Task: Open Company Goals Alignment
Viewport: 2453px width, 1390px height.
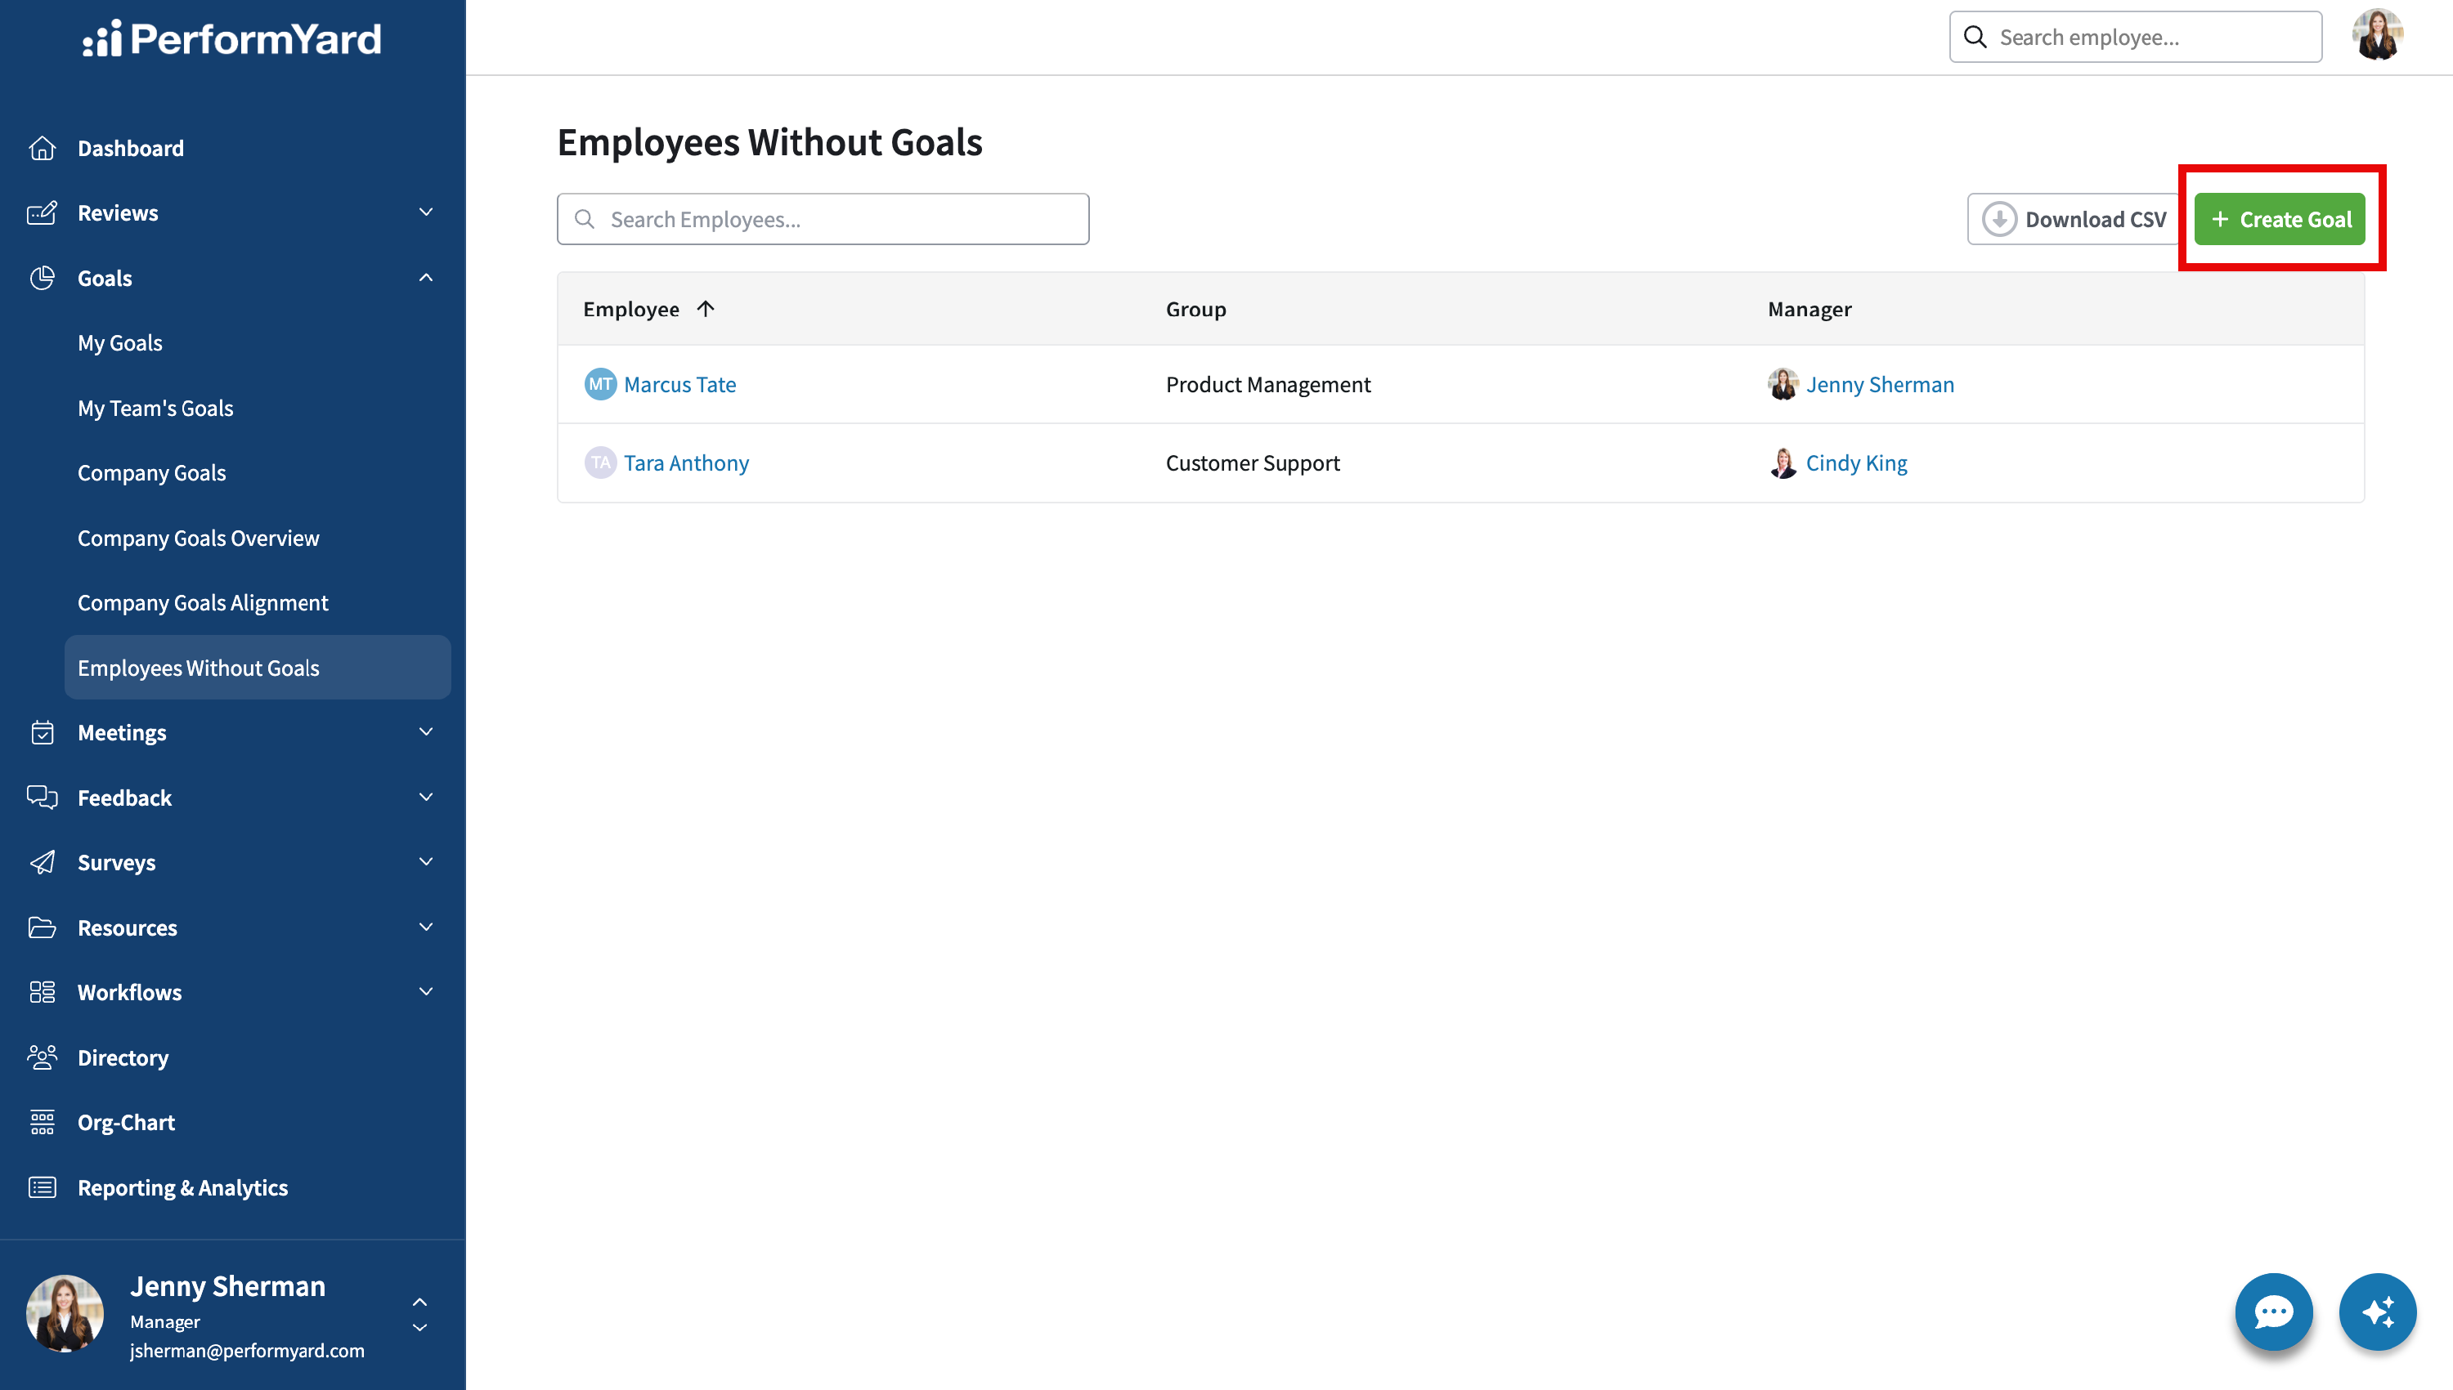Action: tap(203, 602)
